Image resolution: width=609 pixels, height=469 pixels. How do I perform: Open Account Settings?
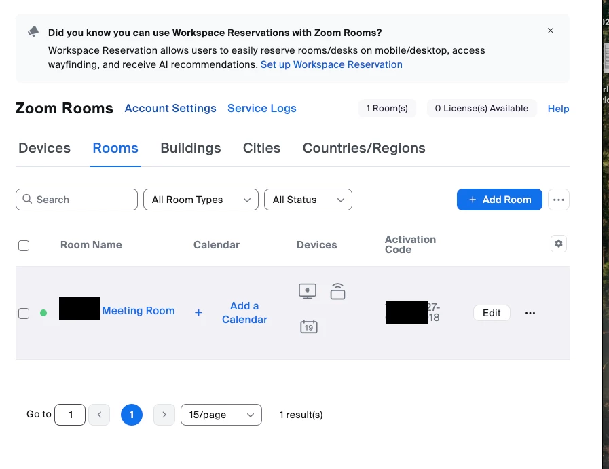coord(170,109)
